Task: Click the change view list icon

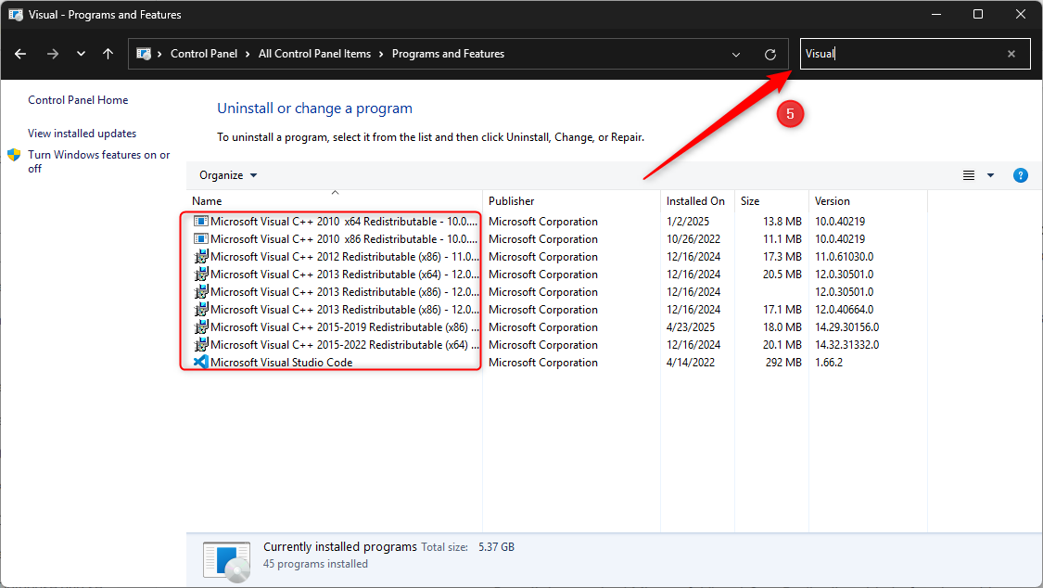Action: pyautogui.click(x=969, y=175)
